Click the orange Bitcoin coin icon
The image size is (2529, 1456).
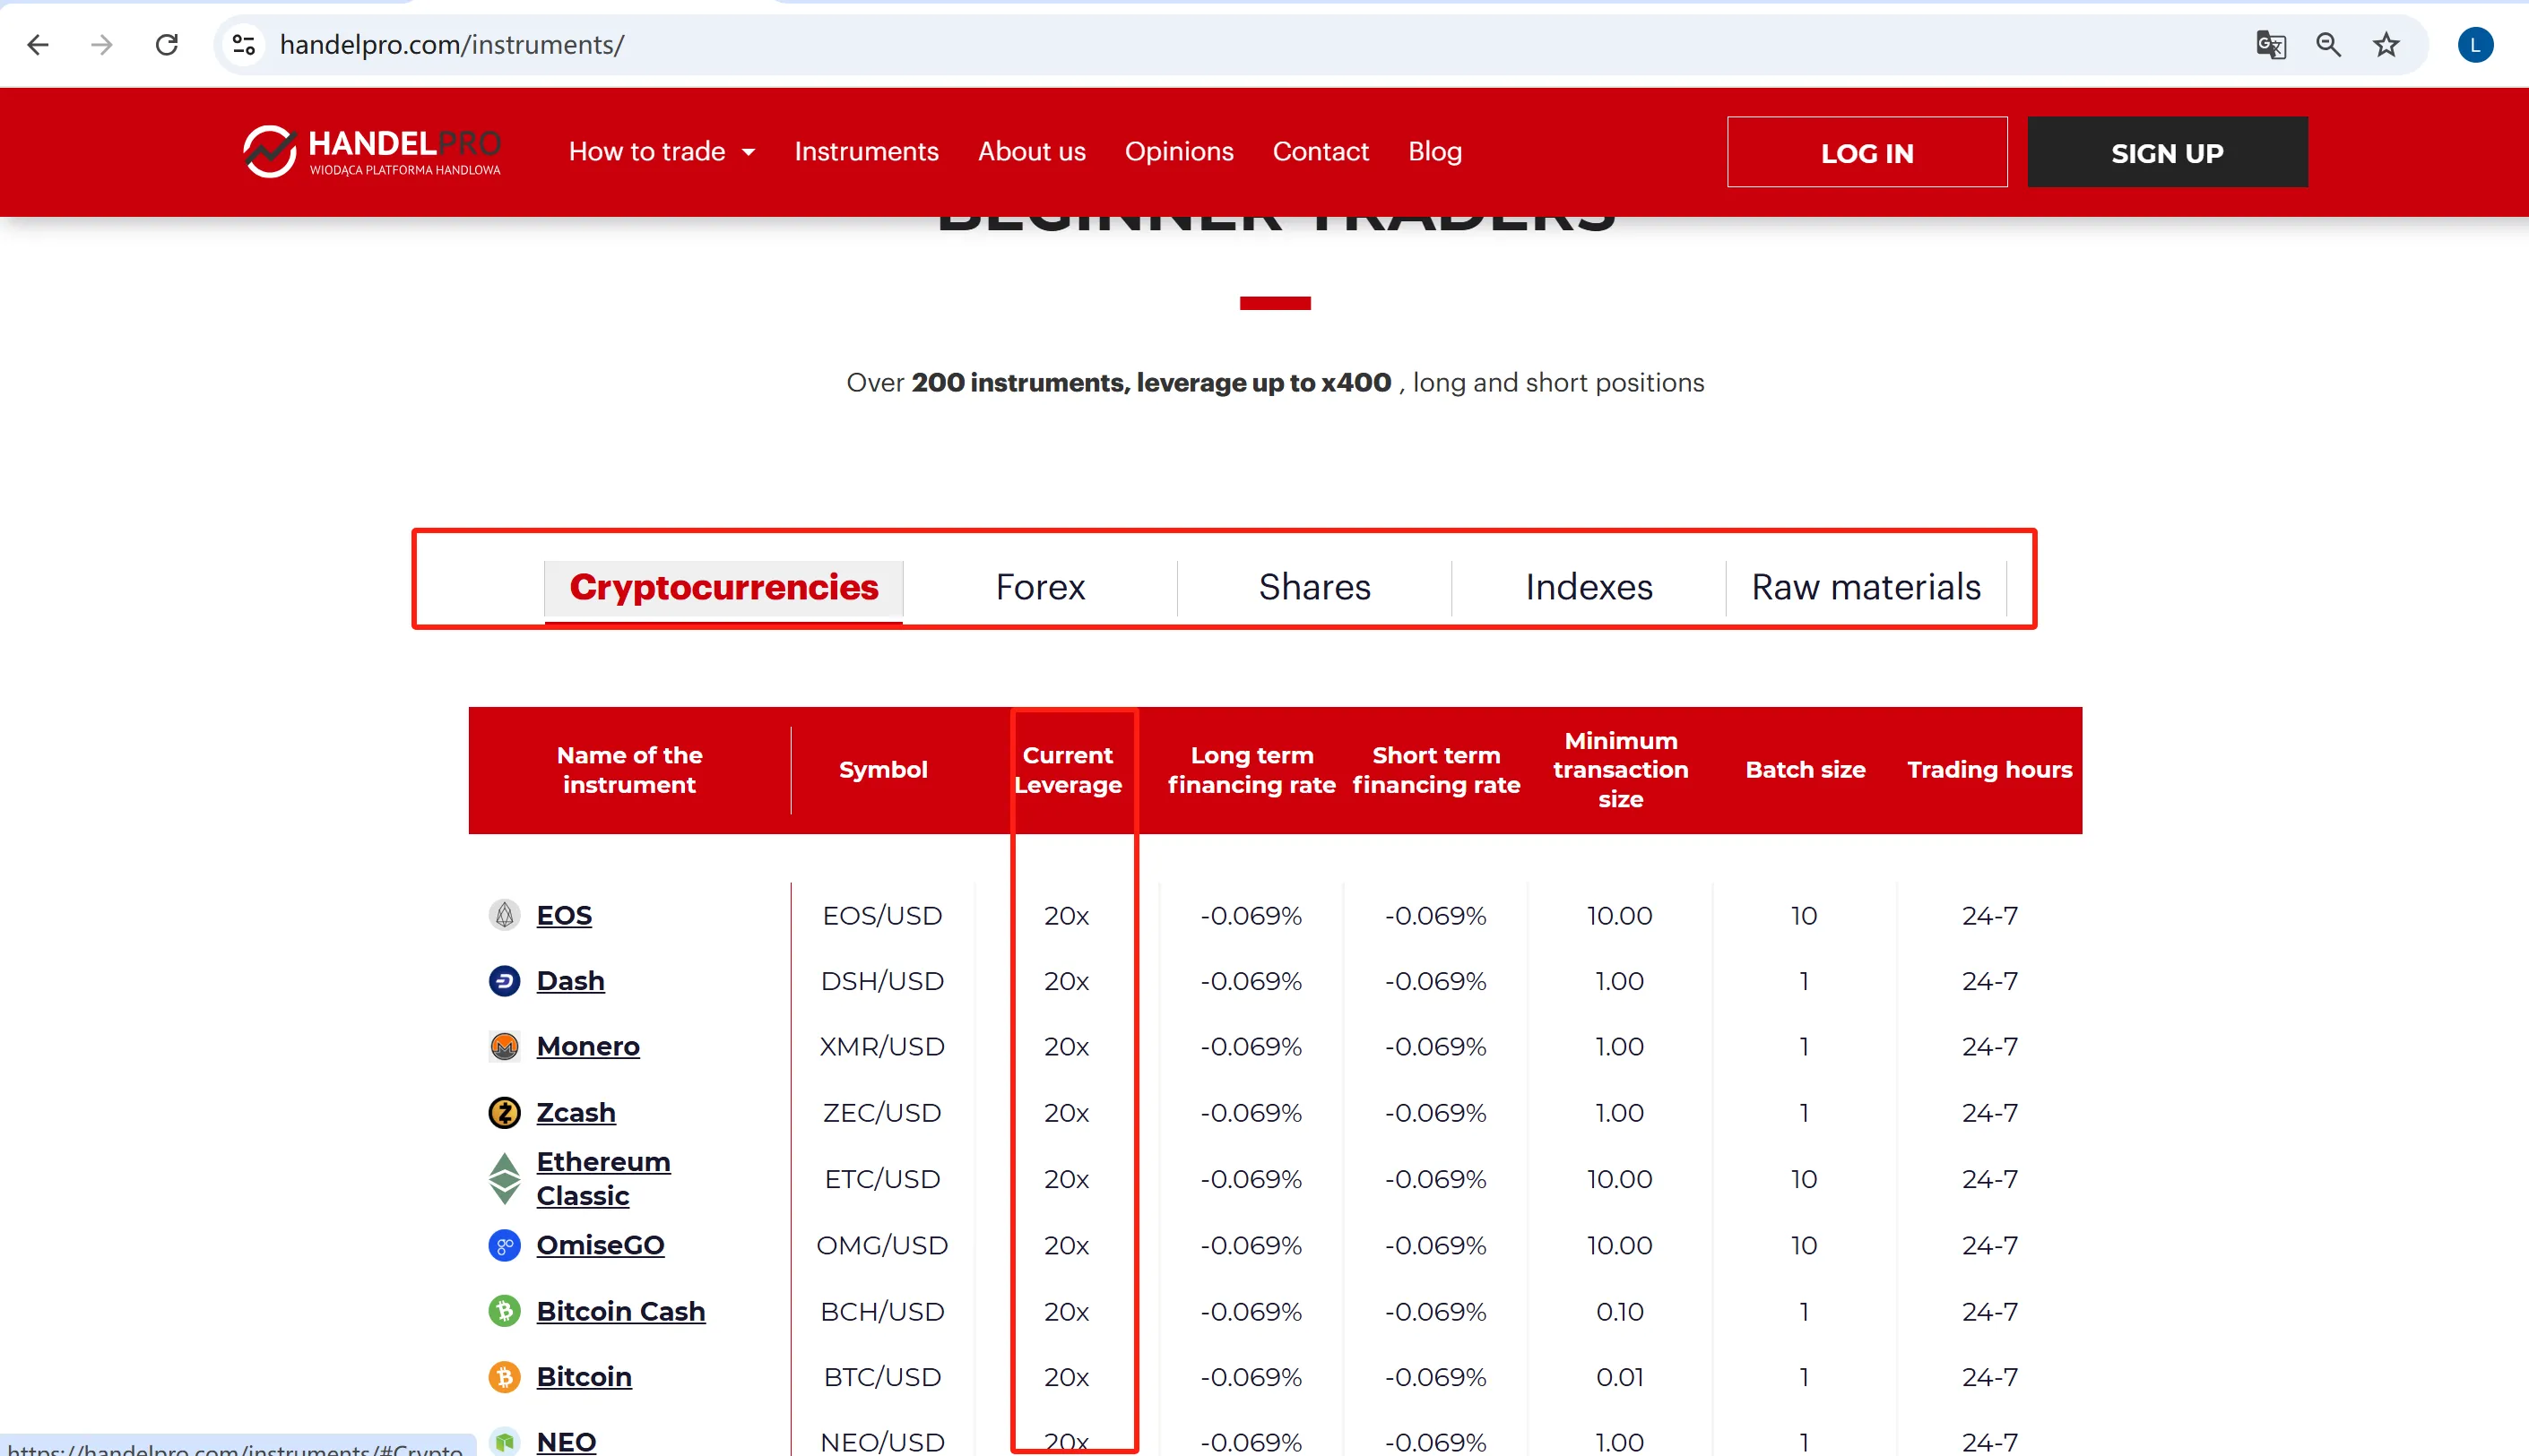click(504, 1377)
